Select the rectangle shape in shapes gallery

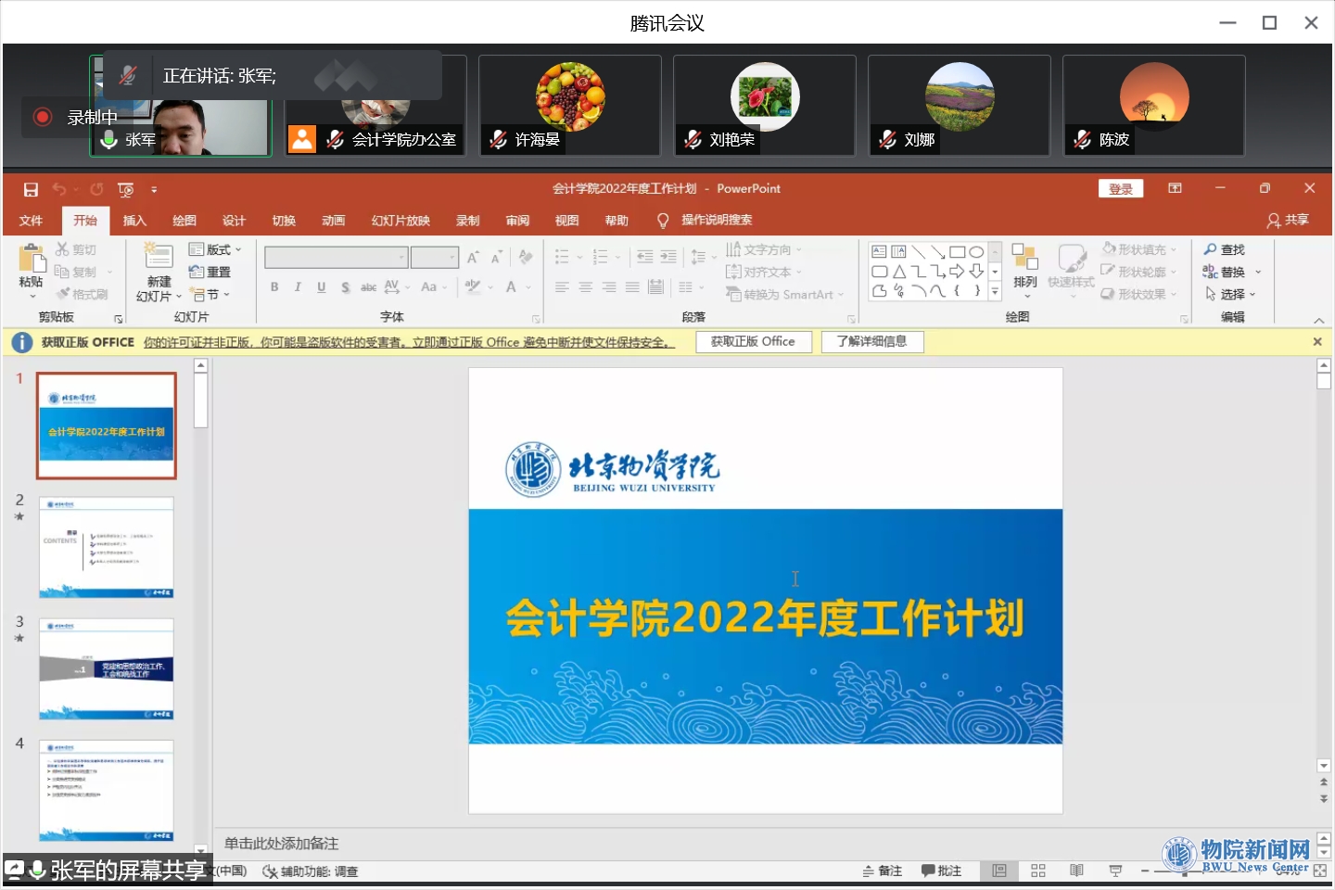[x=957, y=251]
